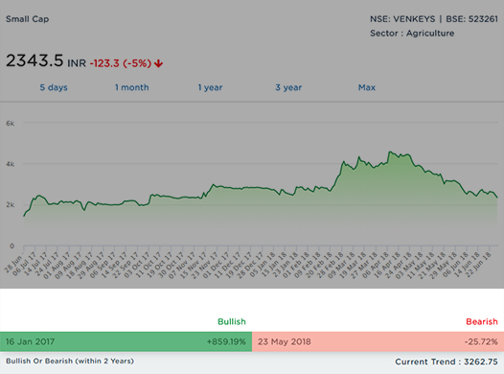
Task: Click the chart peak near 16 Apr 18
Action: pyautogui.click(x=390, y=152)
